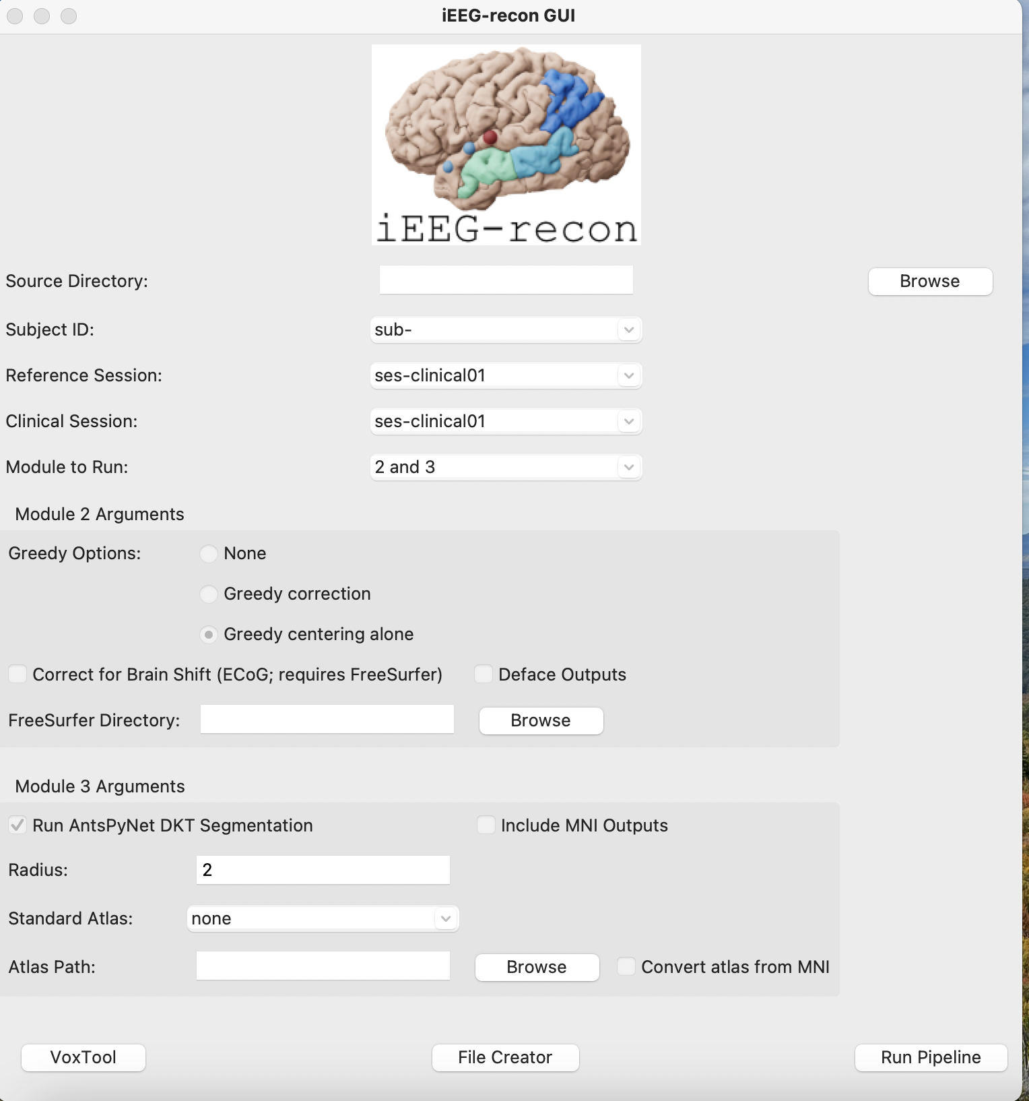Image resolution: width=1029 pixels, height=1101 pixels.
Task: Check Convert atlas from MNI
Action: coord(626,966)
